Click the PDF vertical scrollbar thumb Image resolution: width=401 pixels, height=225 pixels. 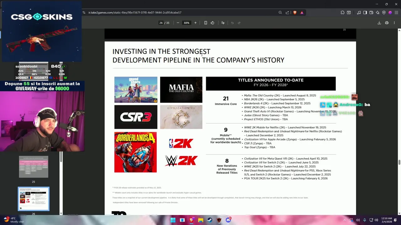399,162
